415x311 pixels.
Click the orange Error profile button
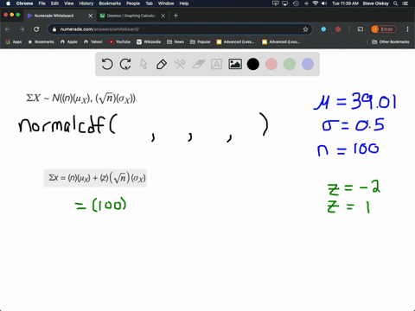click(x=384, y=29)
